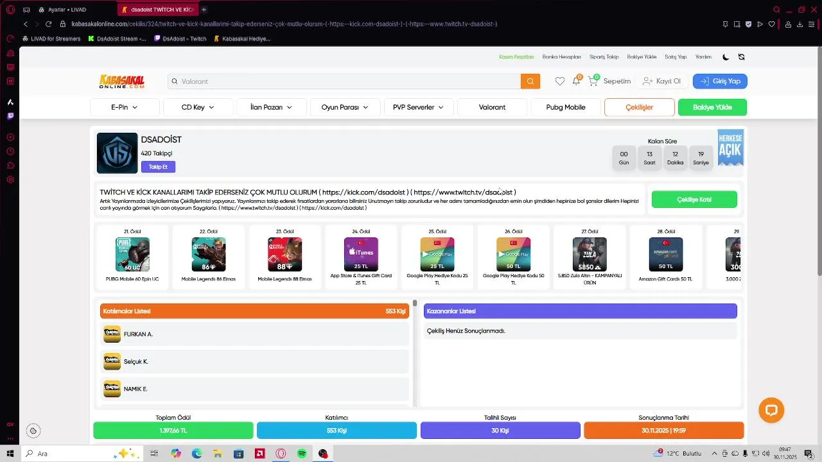Click participant NAMIK E. in list
This screenshot has height=462, width=822.
[254, 389]
